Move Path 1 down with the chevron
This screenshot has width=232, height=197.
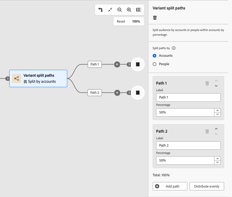tap(216, 86)
